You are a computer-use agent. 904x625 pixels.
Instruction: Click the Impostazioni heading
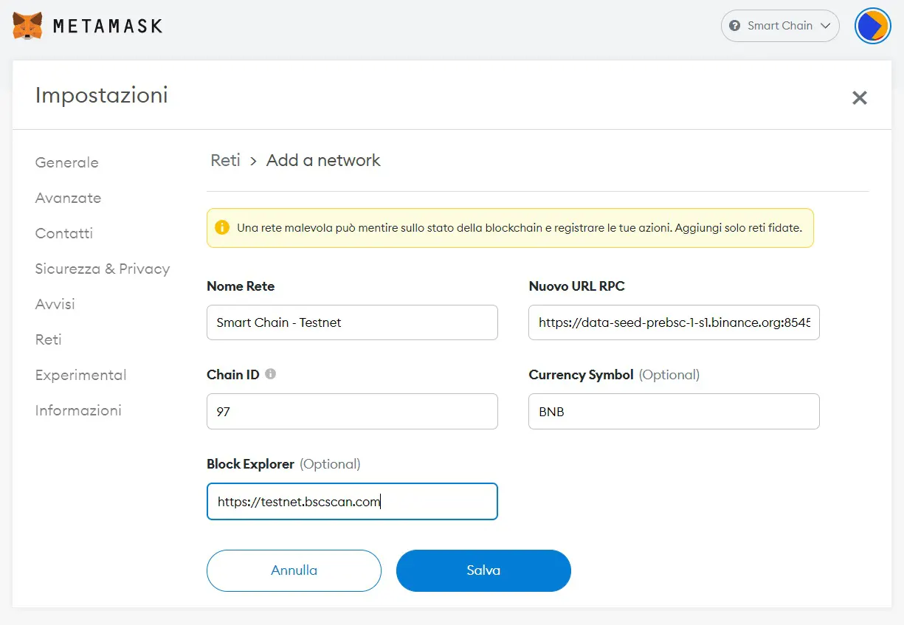pyautogui.click(x=102, y=95)
